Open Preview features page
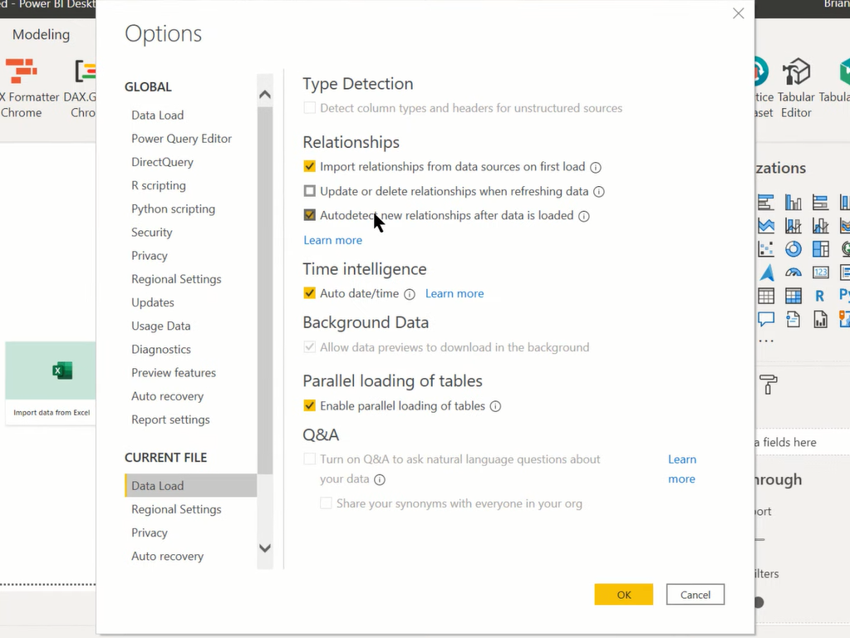Viewport: 850px width, 638px height. point(174,372)
